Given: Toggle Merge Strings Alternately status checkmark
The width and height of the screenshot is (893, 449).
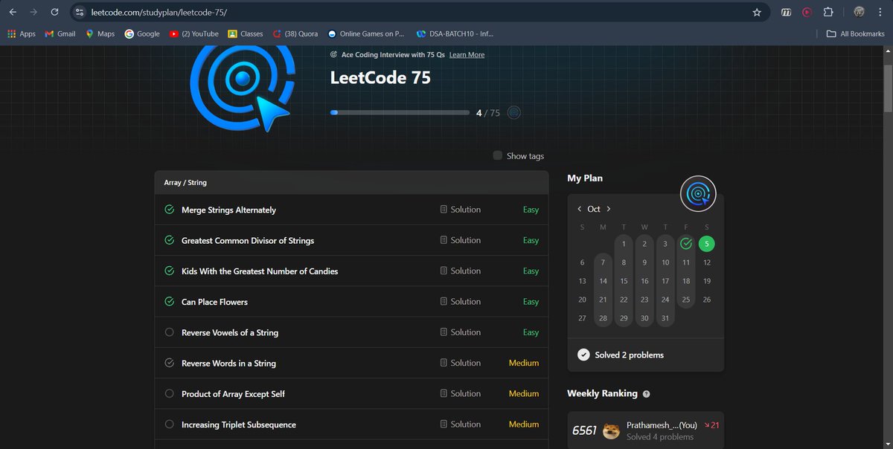Looking at the screenshot, I should 169,210.
